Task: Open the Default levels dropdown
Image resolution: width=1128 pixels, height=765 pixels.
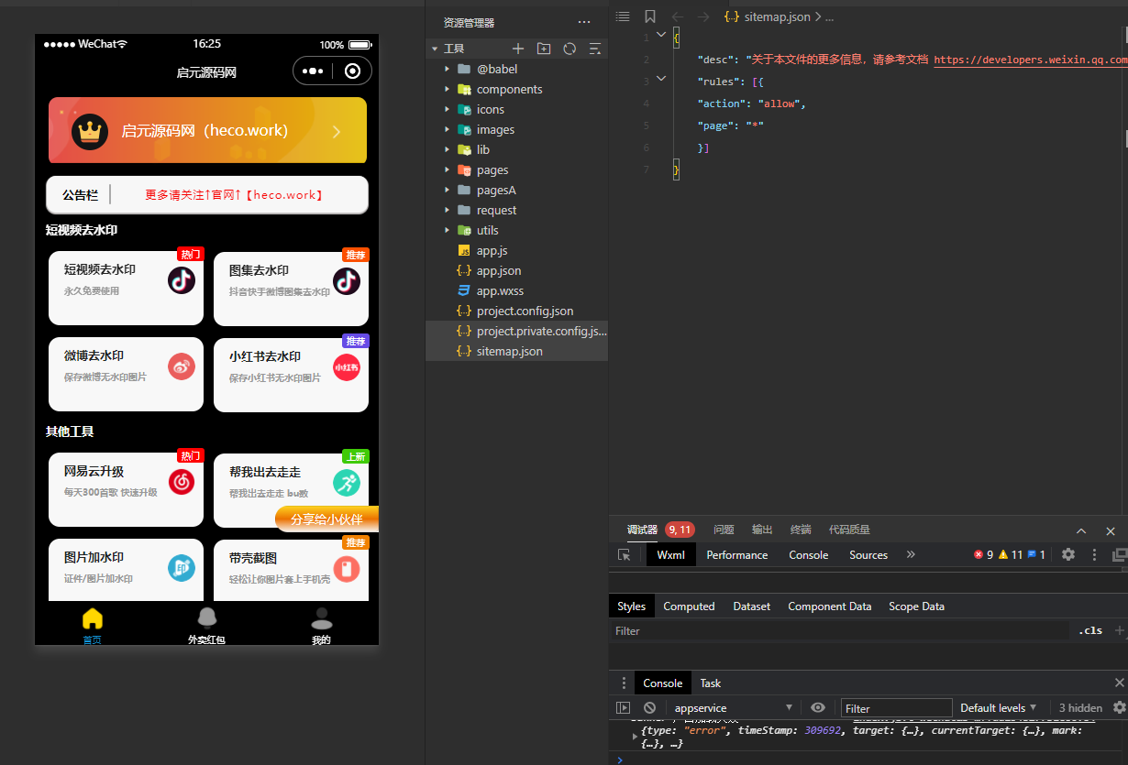Action: 998,708
